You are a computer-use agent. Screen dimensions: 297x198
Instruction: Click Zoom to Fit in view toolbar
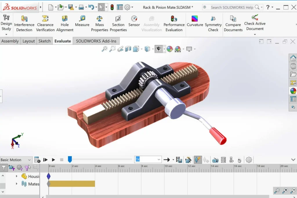104,49
